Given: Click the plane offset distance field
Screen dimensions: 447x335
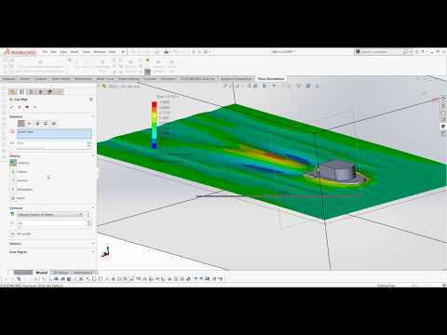Looking at the screenshot, I should click(52, 144).
